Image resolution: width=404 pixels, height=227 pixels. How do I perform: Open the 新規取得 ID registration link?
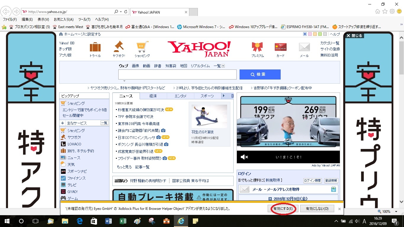(x=272, y=180)
